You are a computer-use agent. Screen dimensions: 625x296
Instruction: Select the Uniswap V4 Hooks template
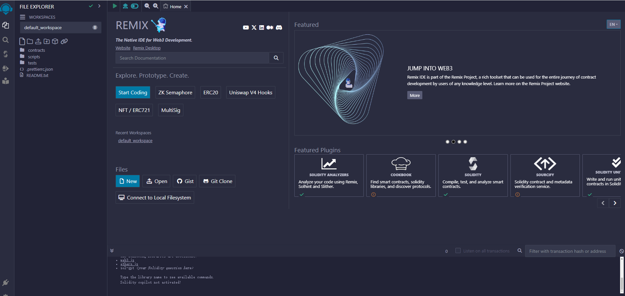click(x=251, y=92)
